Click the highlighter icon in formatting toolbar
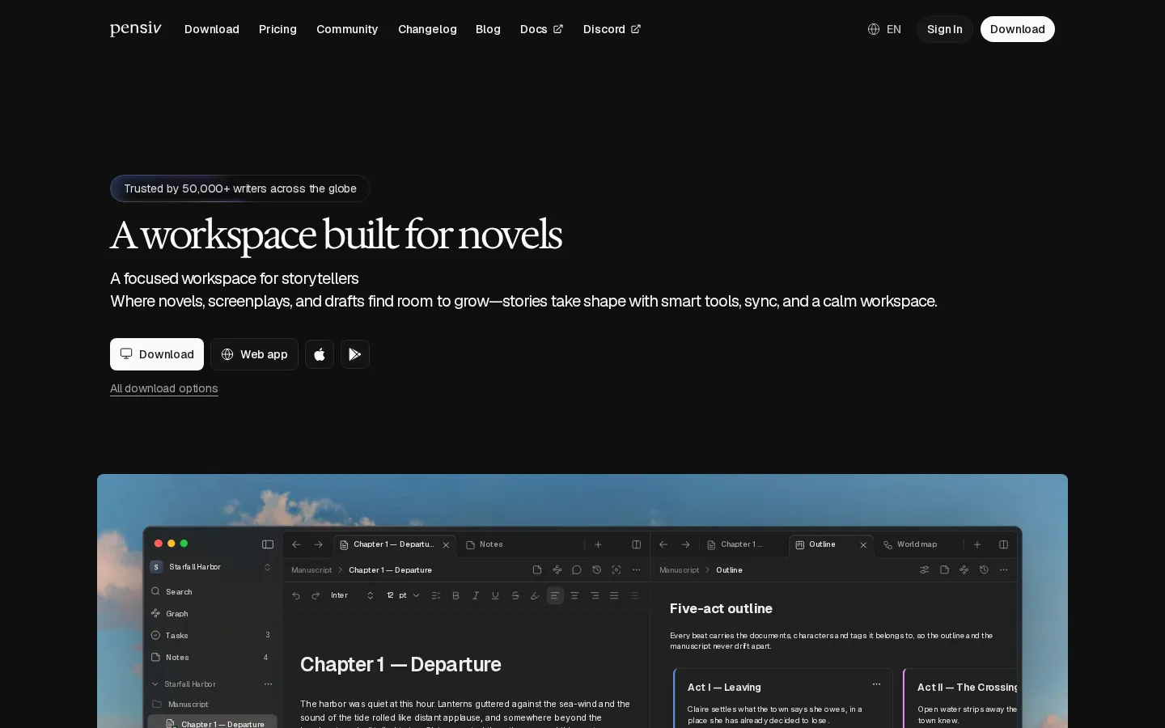The width and height of the screenshot is (1165, 728). (x=535, y=595)
